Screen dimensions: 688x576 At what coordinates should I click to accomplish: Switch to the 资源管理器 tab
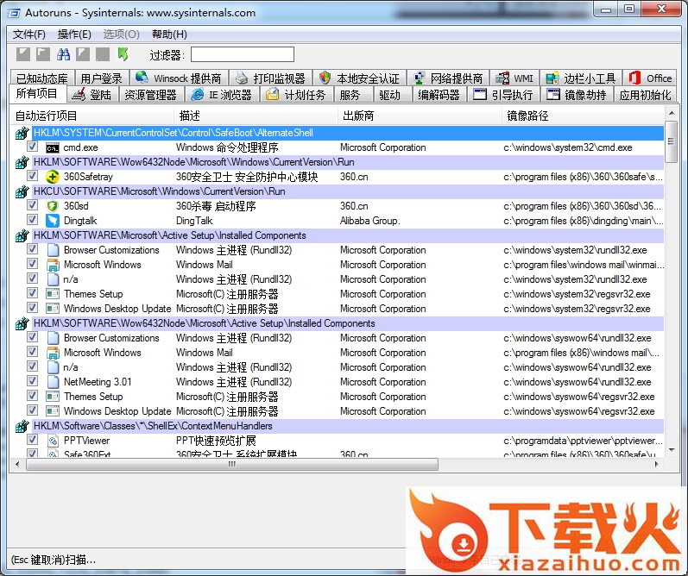pyautogui.click(x=150, y=94)
